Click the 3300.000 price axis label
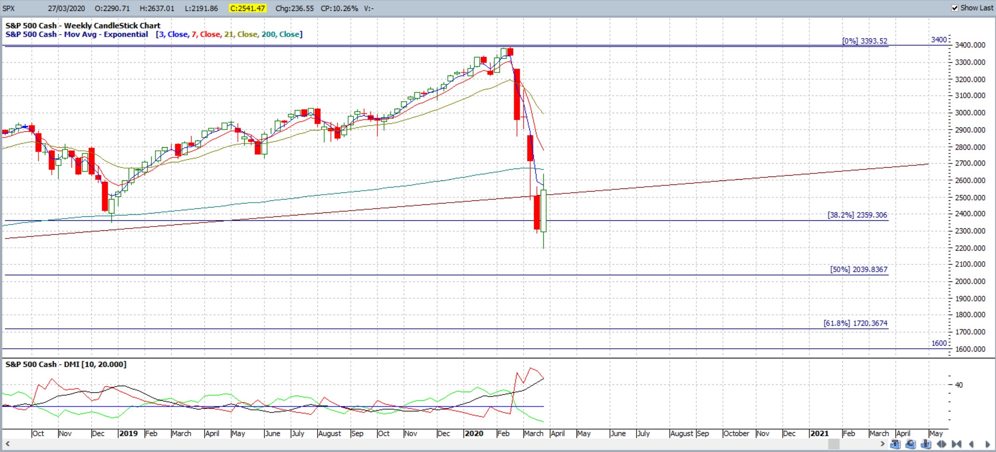Viewport: 996px width, 452px height. pyautogui.click(x=970, y=63)
